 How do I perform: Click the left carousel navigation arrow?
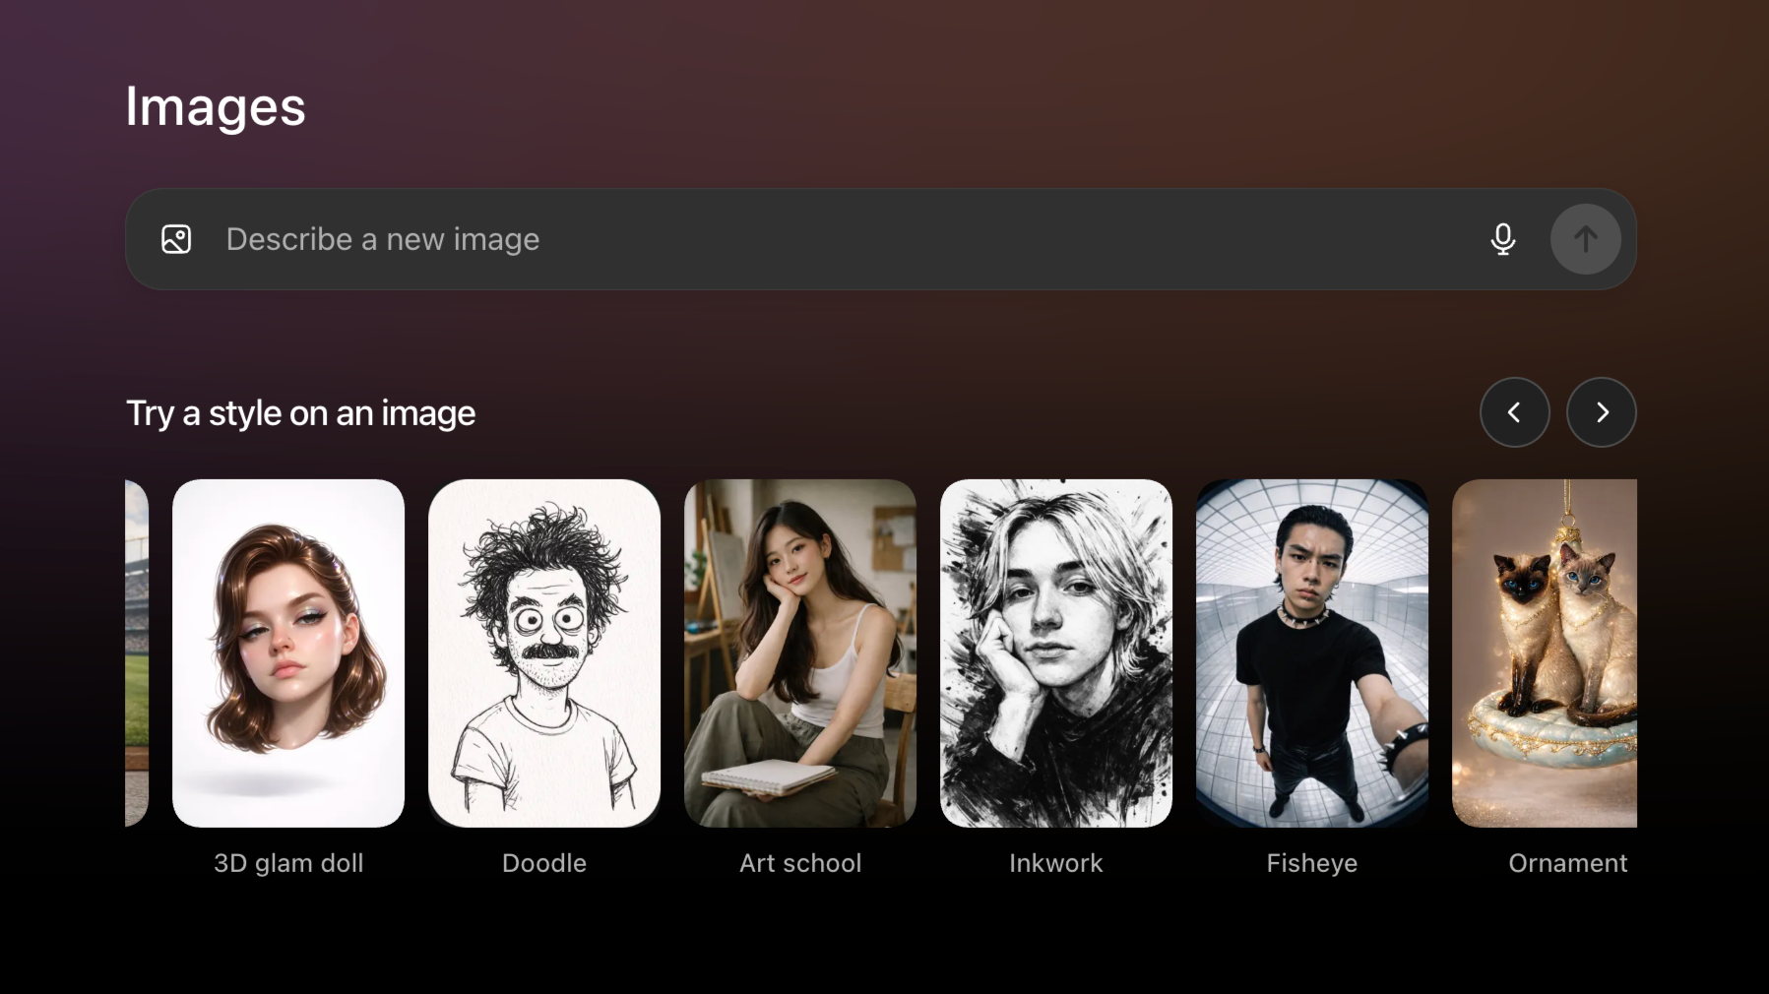[1515, 412]
